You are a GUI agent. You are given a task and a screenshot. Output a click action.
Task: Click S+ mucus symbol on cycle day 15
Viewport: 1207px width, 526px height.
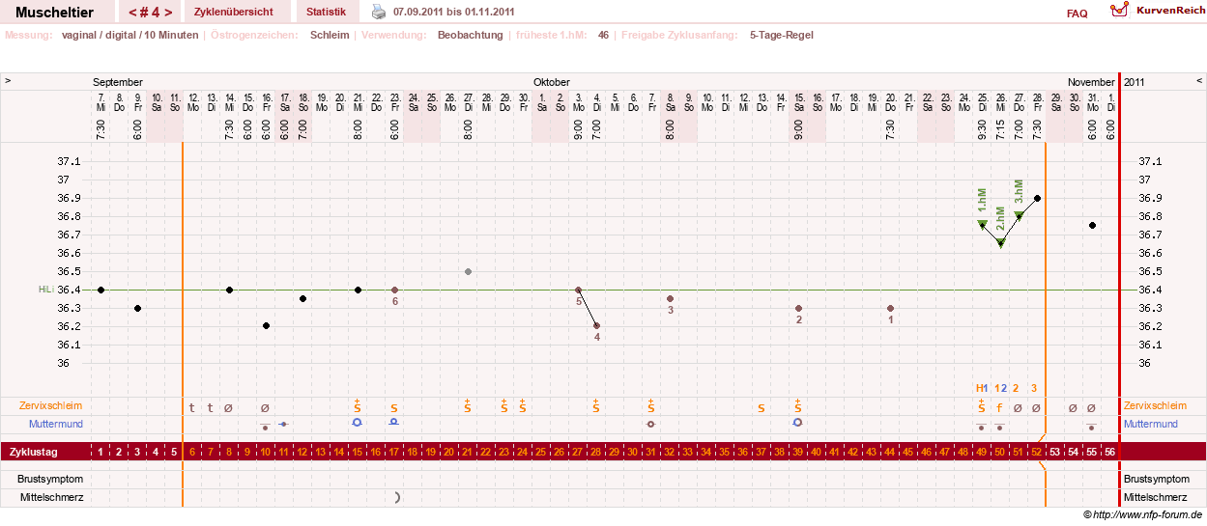click(x=358, y=405)
